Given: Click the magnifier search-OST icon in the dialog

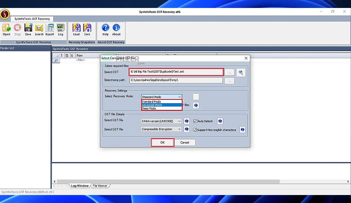Looking at the screenshot, I should (x=241, y=73).
